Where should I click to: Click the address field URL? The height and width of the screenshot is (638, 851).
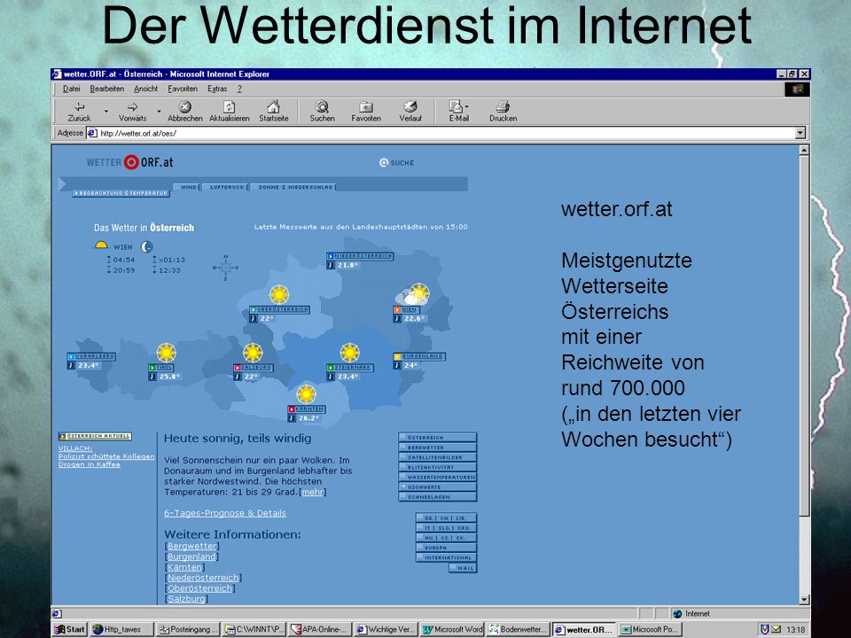point(138,134)
